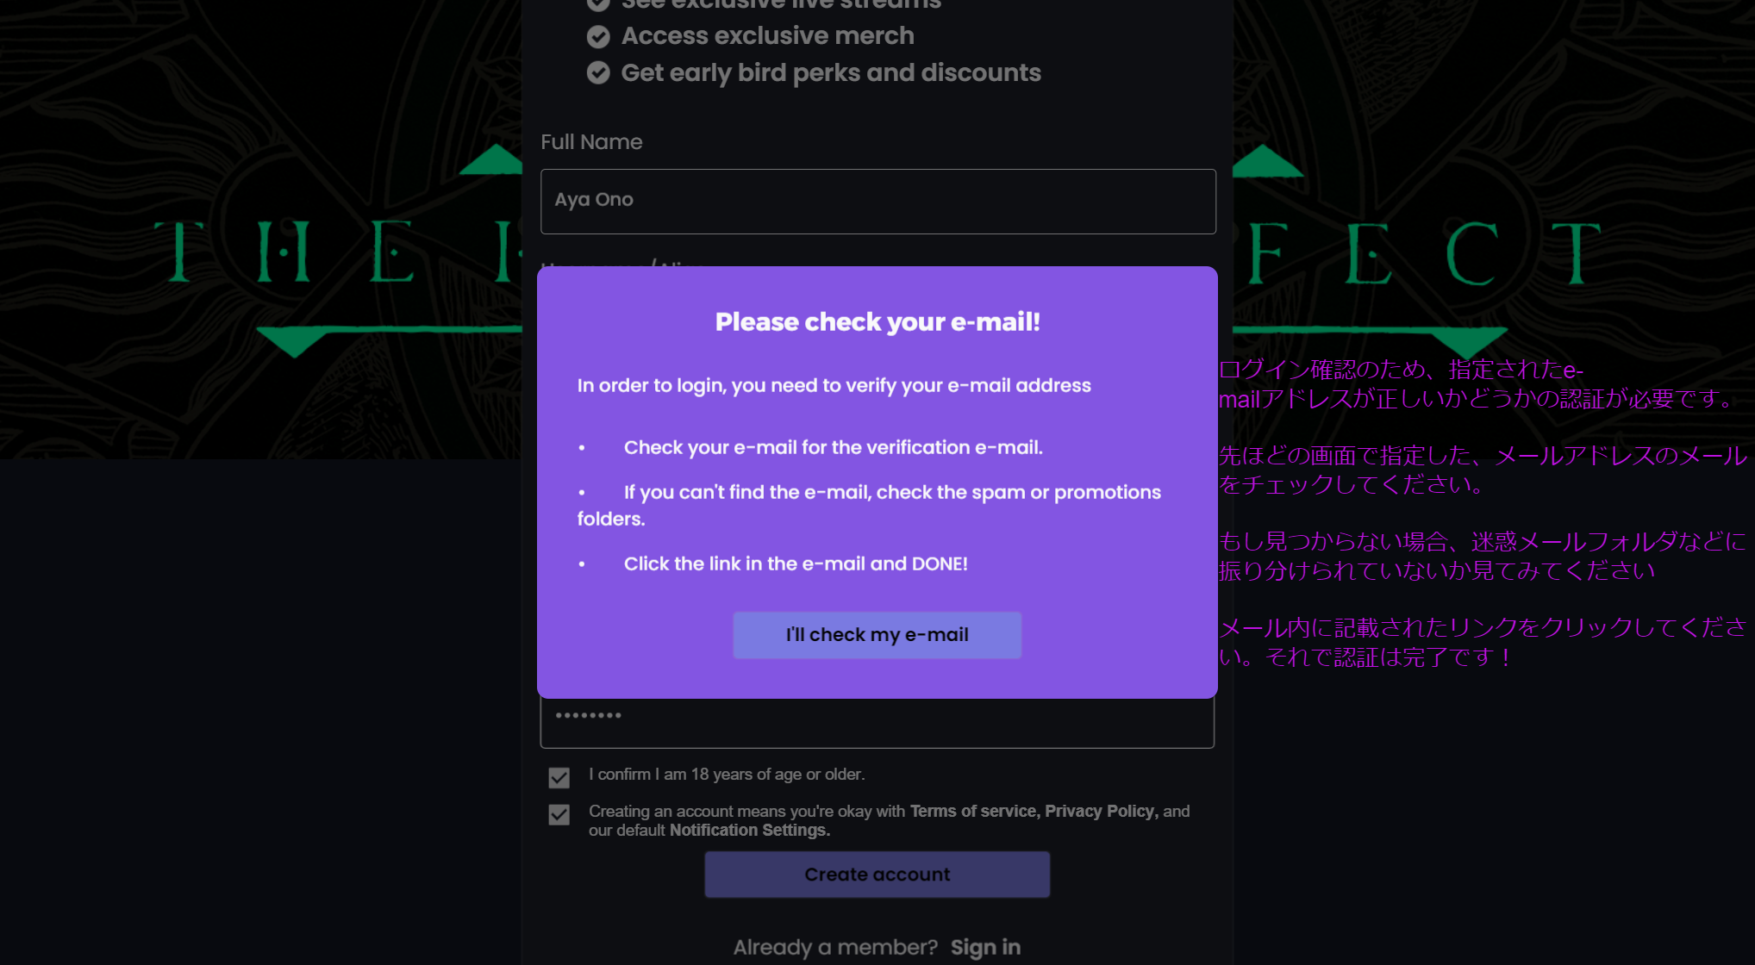Click the Japanese translation text about spam folder
1755x965 pixels.
tap(1482, 556)
